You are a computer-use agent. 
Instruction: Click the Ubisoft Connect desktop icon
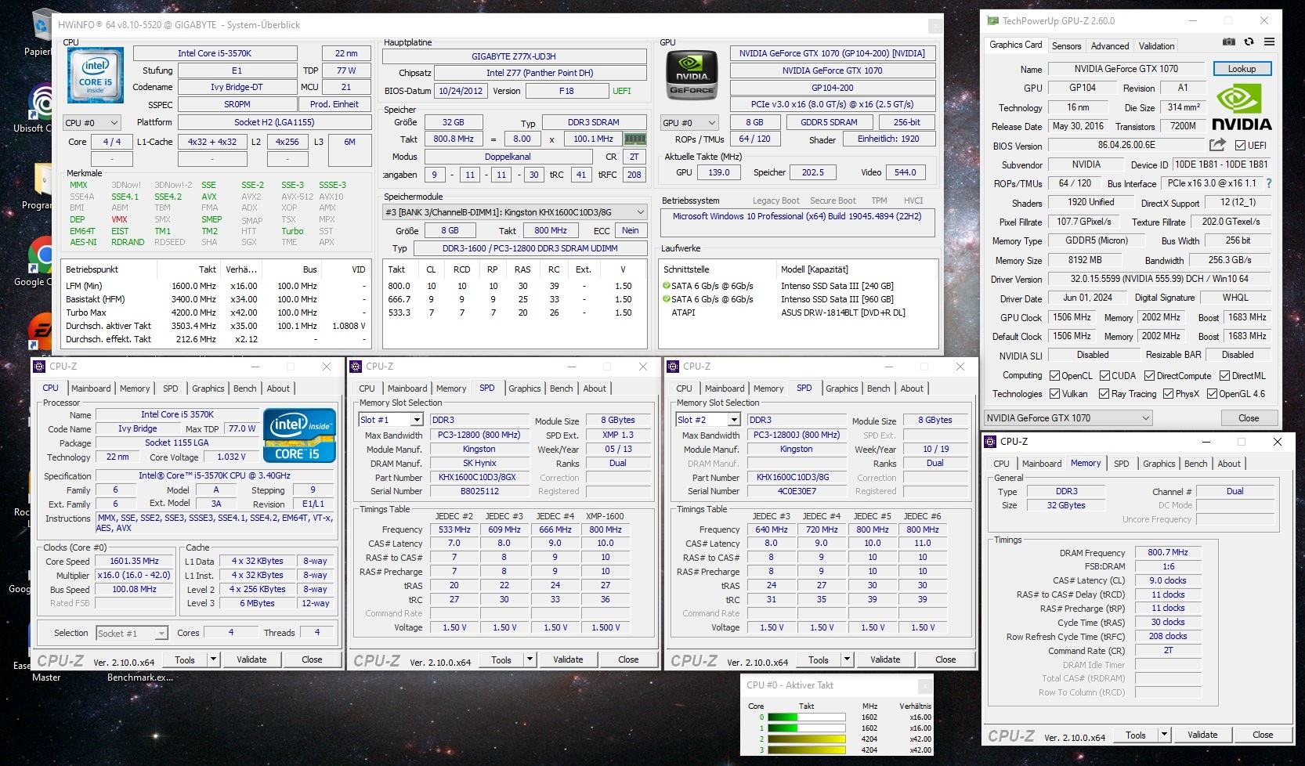(41, 102)
